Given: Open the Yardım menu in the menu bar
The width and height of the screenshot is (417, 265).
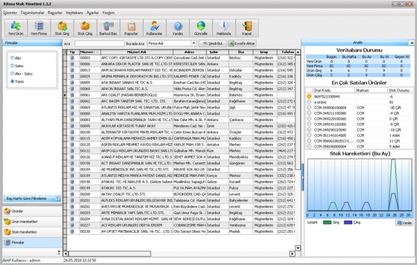Looking at the screenshot, I should tap(108, 13).
